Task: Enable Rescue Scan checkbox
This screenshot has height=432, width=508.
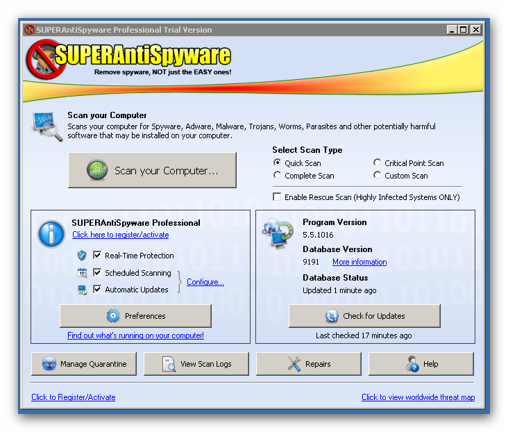Action: [277, 197]
